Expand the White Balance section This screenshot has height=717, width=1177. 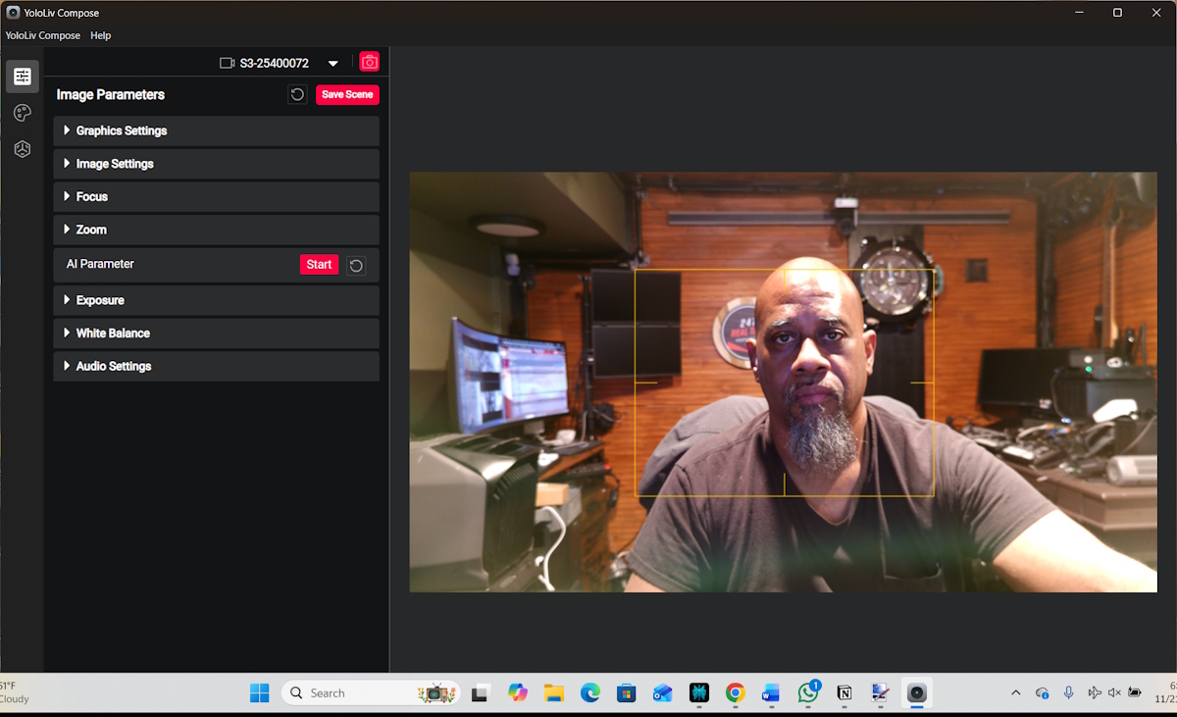[112, 333]
